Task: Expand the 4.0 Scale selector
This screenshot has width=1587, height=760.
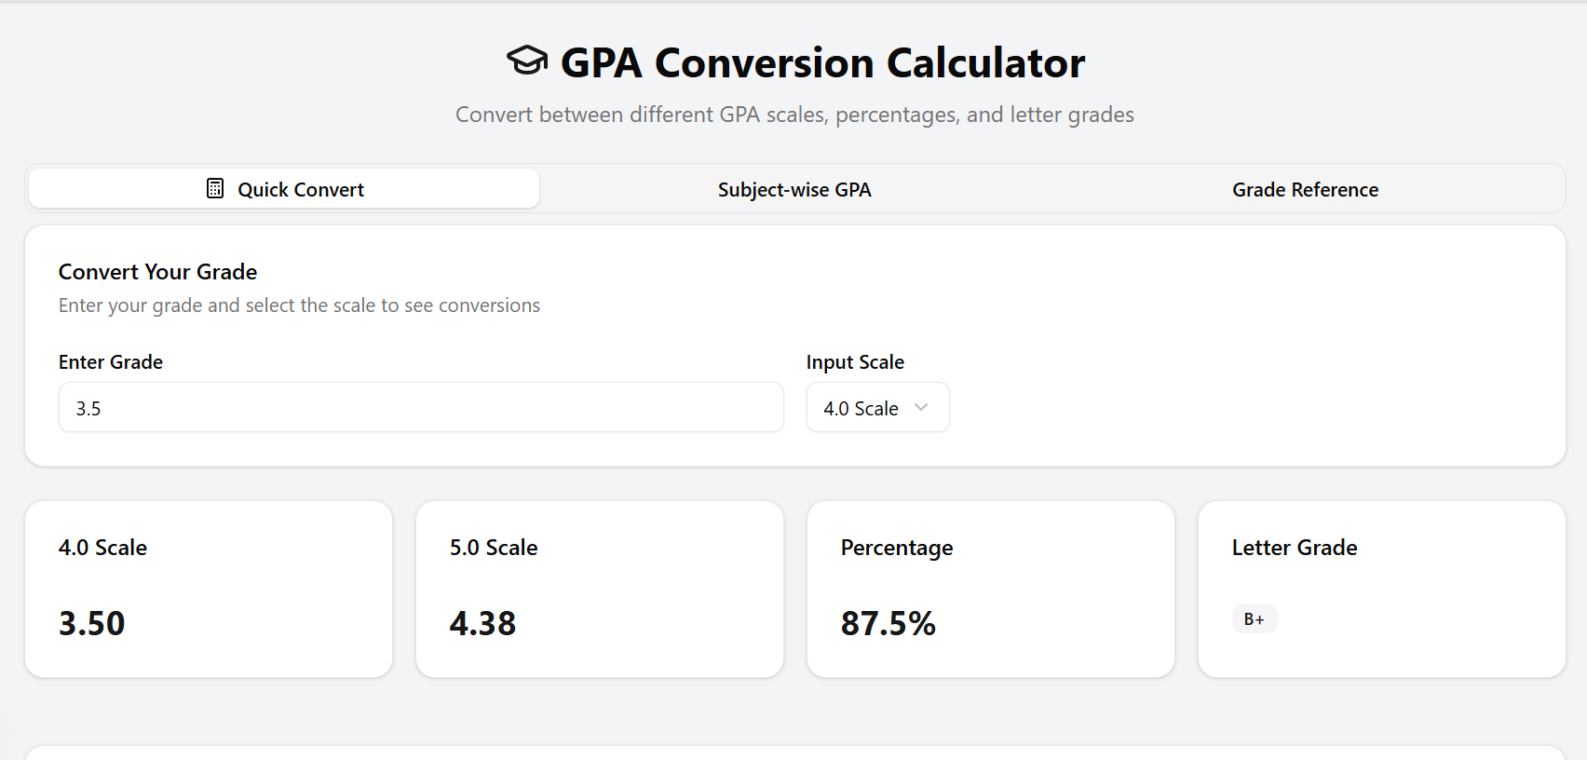Action: (x=877, y=407)
